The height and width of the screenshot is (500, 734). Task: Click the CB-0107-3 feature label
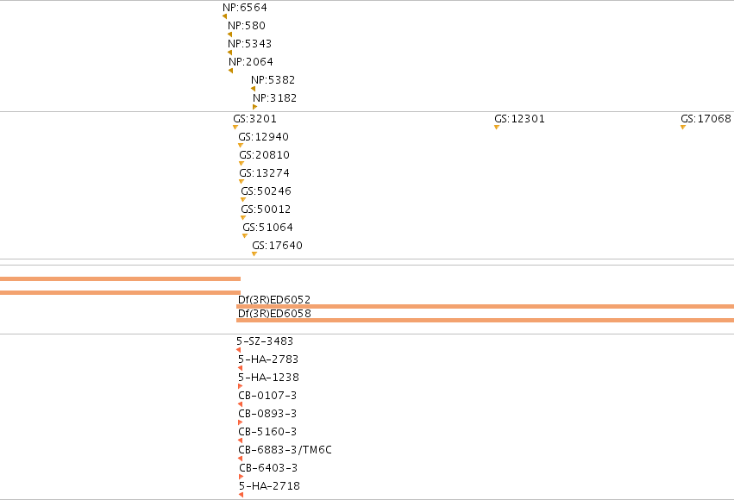point(267,396)
